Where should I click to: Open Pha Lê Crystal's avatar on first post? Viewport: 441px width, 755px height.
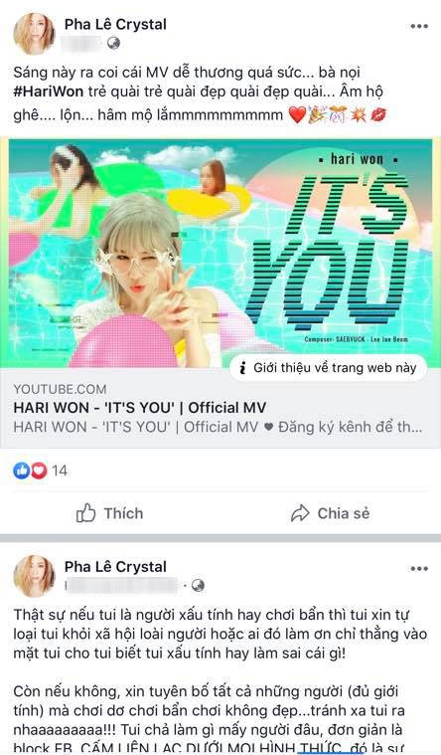(x=34, y=33)
